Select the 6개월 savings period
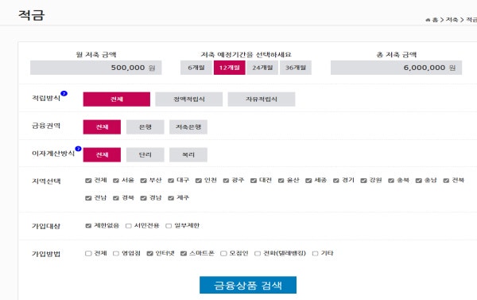The image size is (477, 300). 196,68
